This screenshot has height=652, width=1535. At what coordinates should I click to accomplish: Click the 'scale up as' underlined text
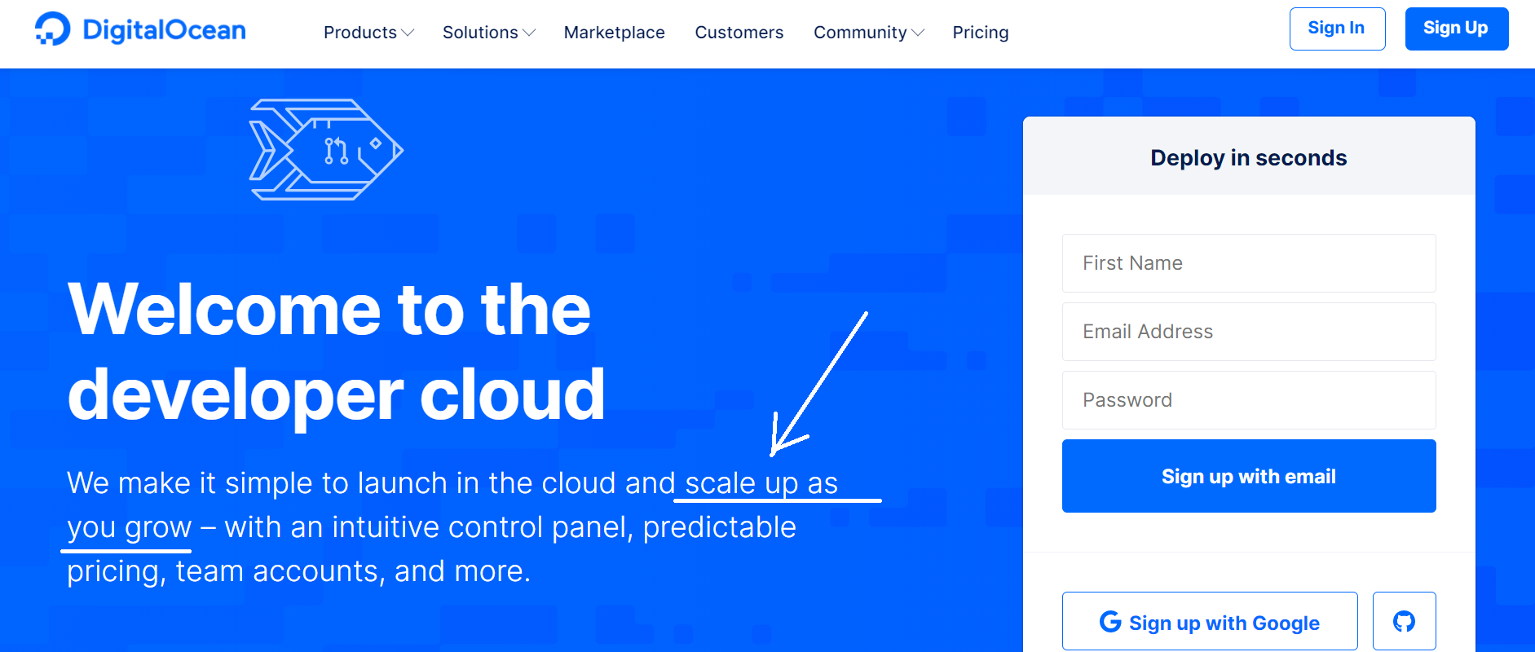click(x=761, y=483)
